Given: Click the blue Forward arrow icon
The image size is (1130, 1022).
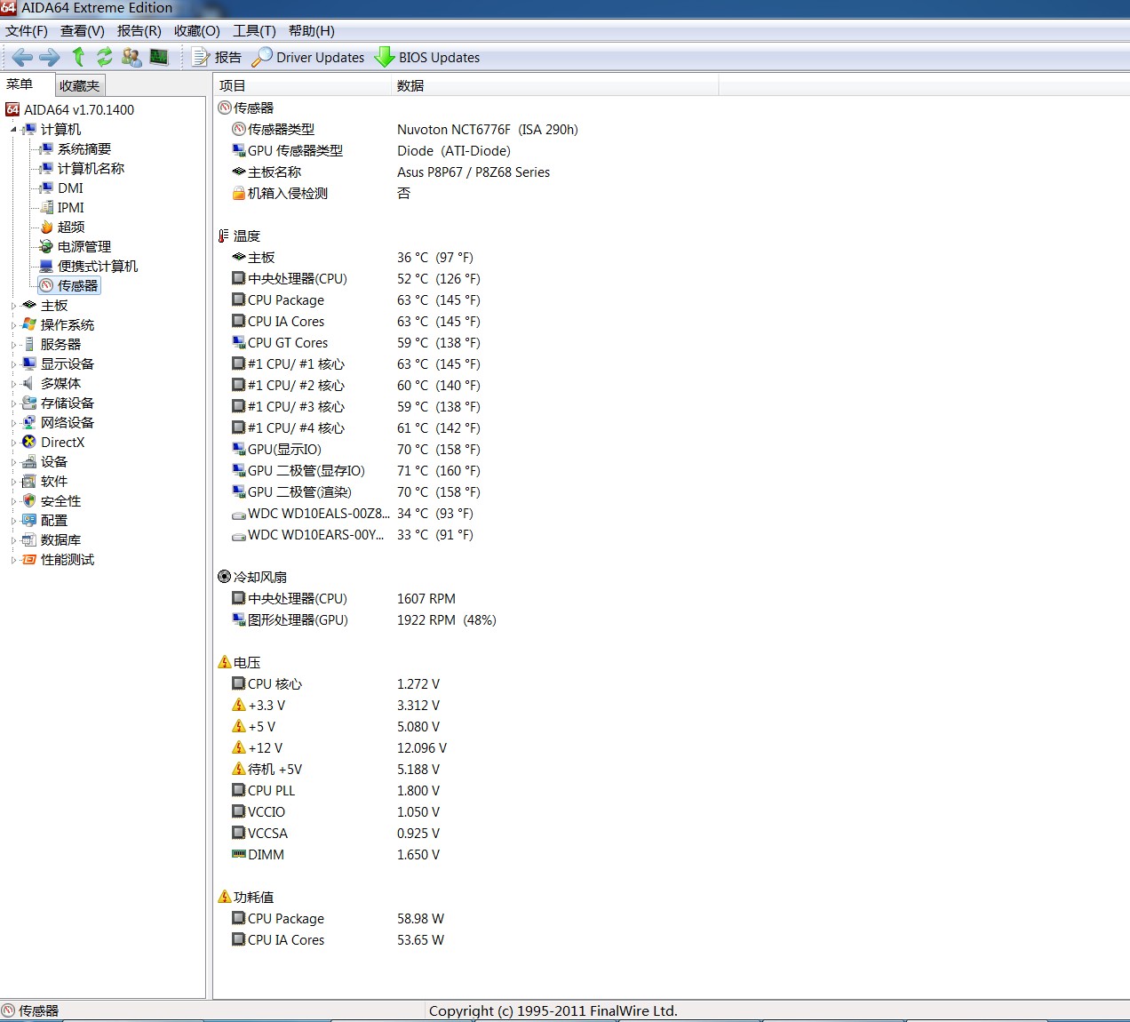Looking at the screenshot, I should coord(50,58).
